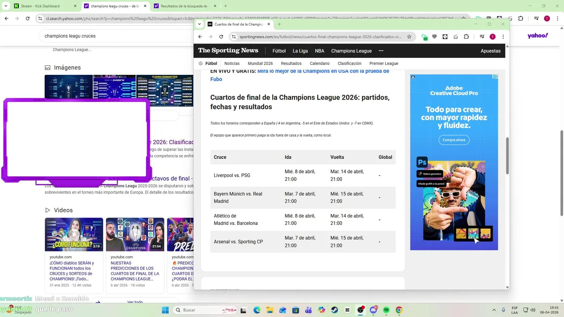The image size is (564, 317).
Task: Open the more sections ellipsis in Sporting News header
Action: tap(381, 51)
